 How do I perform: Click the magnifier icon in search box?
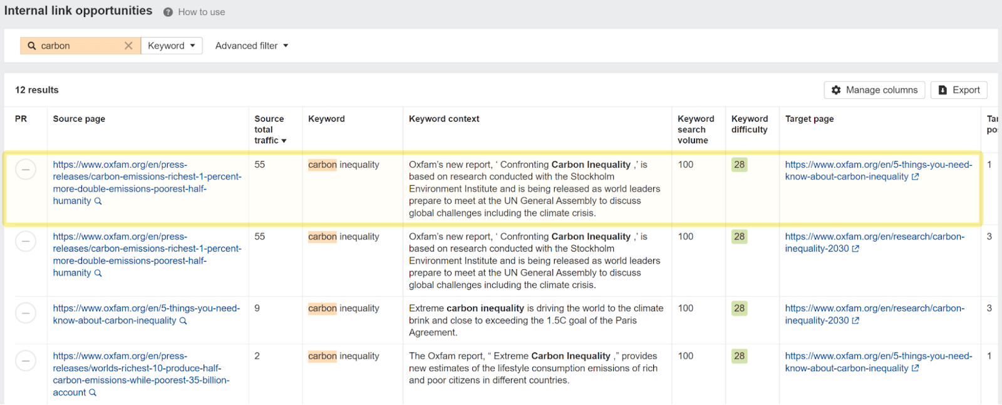[x=32, y=46]
